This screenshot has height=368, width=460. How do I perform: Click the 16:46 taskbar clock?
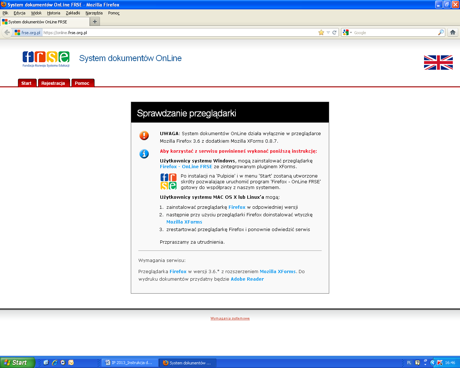[x=450, y=363]
